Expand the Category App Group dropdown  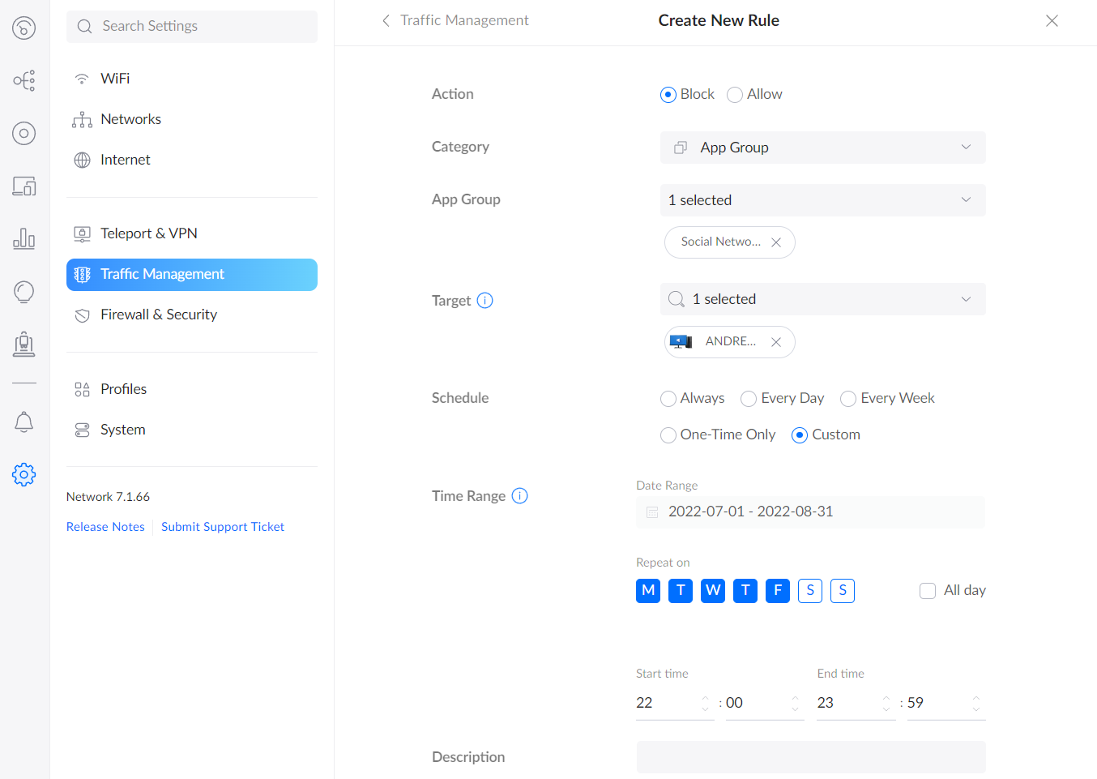[x=822, y=148]
